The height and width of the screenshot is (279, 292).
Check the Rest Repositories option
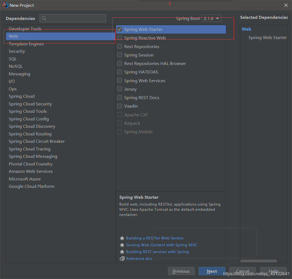pos(120,46)
